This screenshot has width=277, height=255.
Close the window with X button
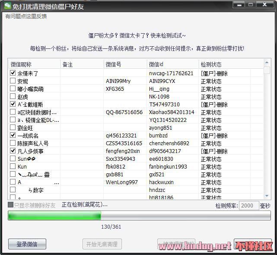click(x=264, y=5)
